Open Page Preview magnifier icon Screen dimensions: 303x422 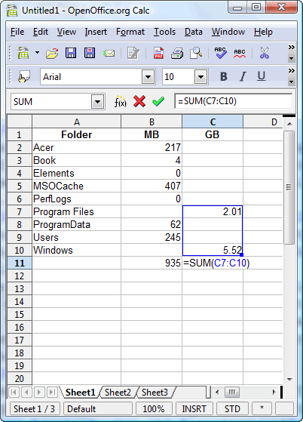(x=196, y=53)
